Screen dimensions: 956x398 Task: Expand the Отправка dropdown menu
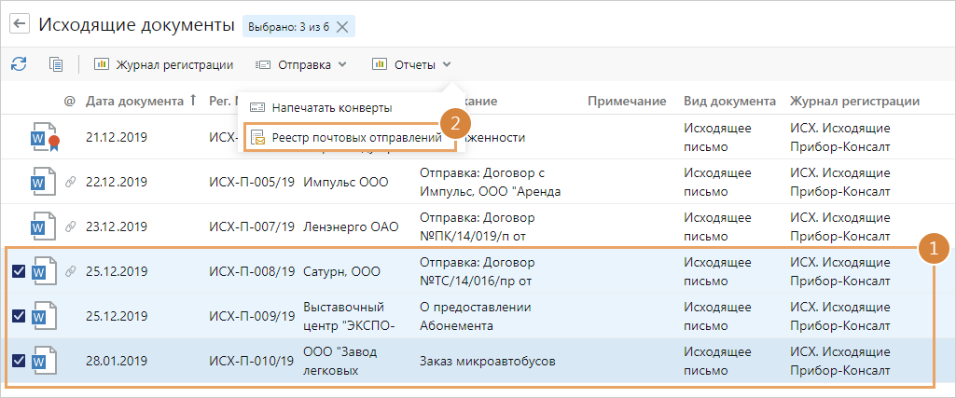tap(301, 64)
